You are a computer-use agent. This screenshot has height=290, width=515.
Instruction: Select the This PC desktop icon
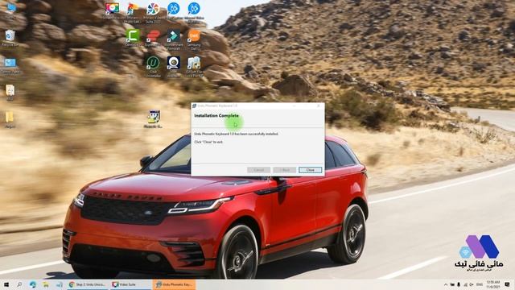[10, 10]
